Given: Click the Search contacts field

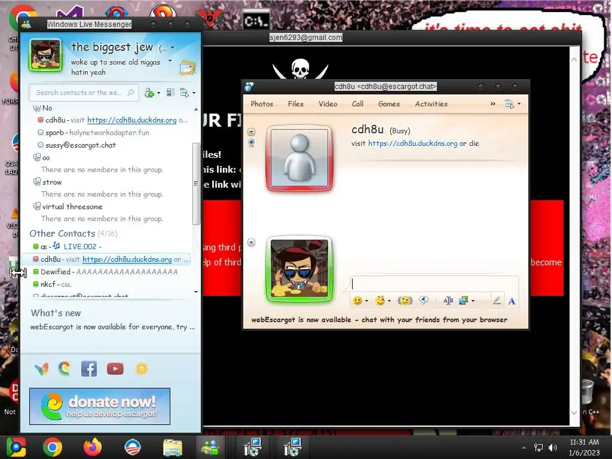Looking at the screenshot, I should 84,93.
